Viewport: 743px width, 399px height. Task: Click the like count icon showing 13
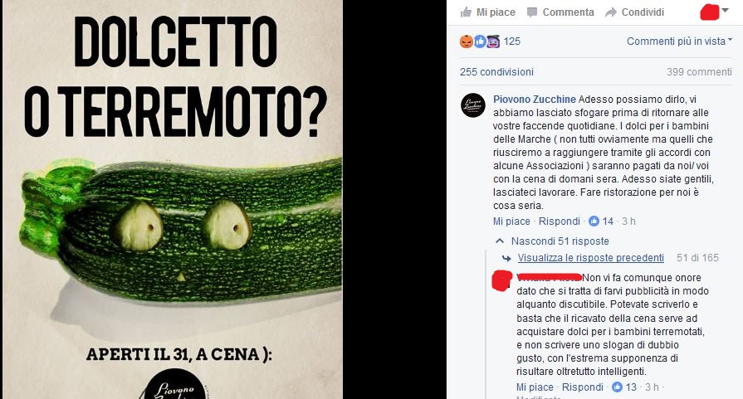tap(617, 387)
